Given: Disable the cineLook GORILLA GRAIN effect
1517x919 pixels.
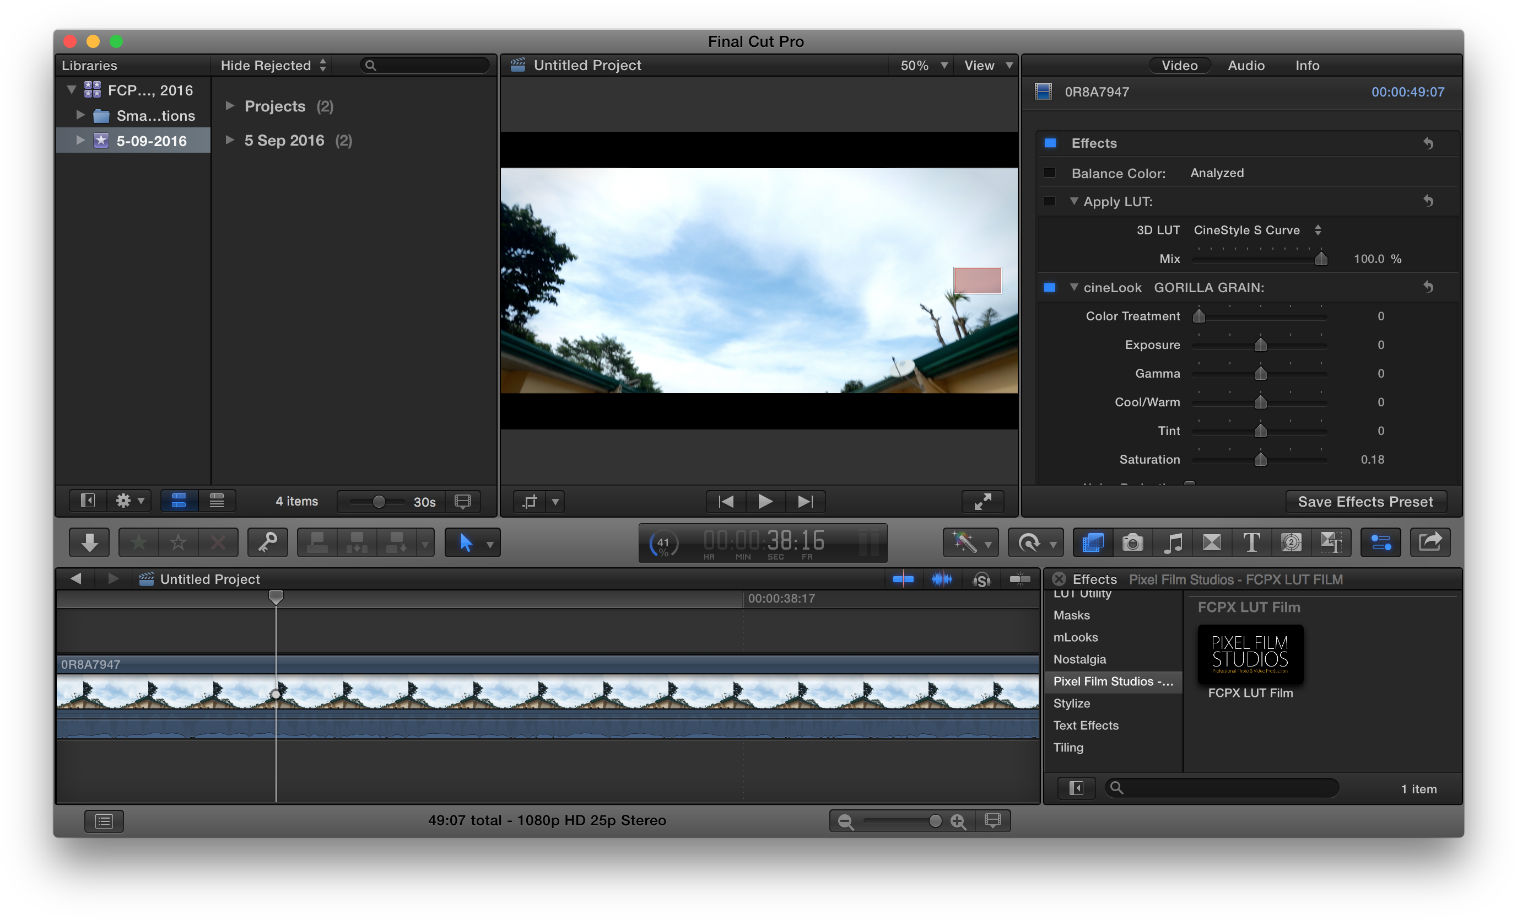Looking at the screenshot, I should [x=1050, y=288].
